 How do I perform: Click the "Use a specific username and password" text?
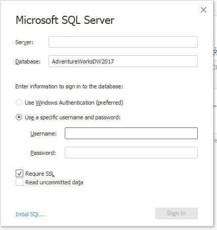pyautogui.click(x=72, y=117)
